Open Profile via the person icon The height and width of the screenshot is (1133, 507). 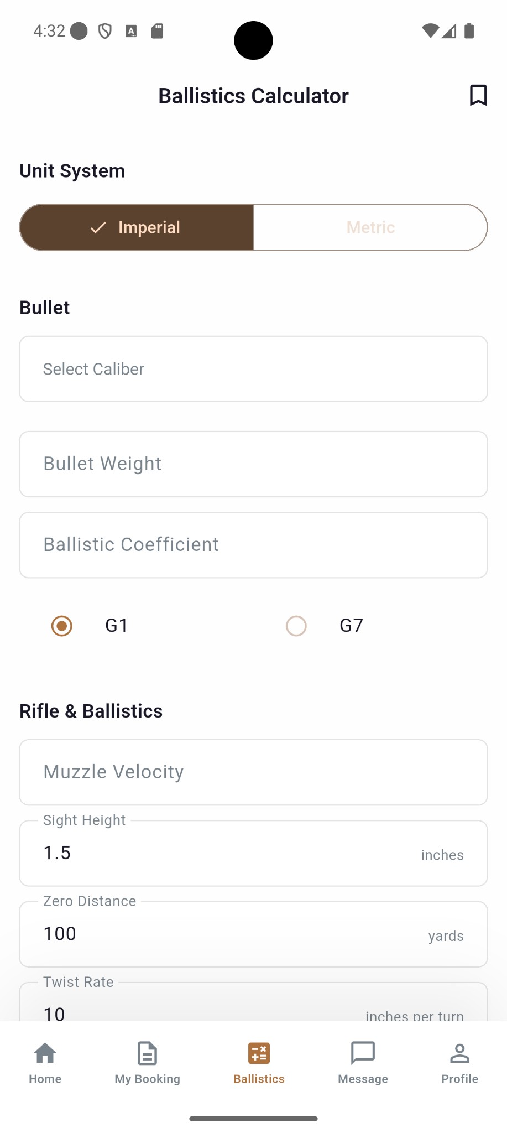pyautogui.click(x=459, y=1053)
